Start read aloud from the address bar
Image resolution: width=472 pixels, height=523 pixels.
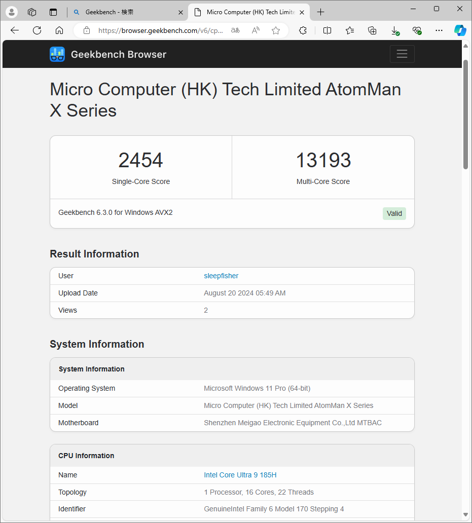coord(256,30)
